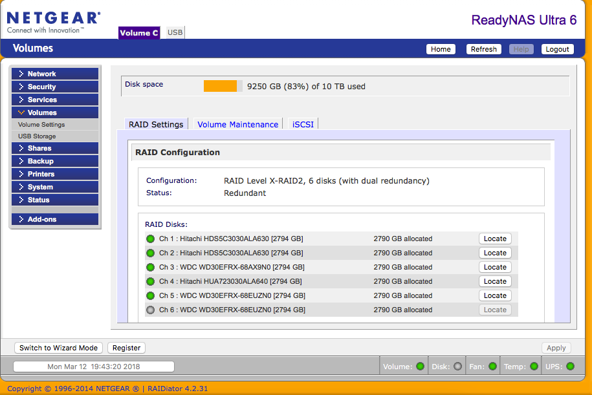Click the RAID Configuration heading
This screenshot has height=395, width=592.
coord(177,153)
